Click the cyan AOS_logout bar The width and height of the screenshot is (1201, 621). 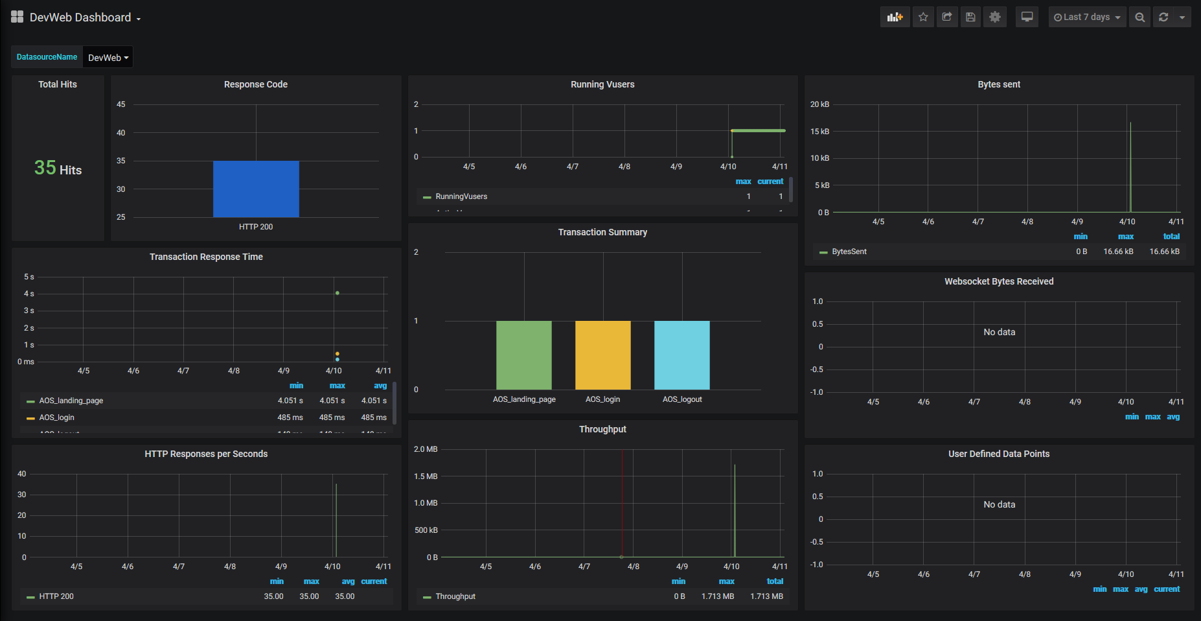(x=682, y=355)
